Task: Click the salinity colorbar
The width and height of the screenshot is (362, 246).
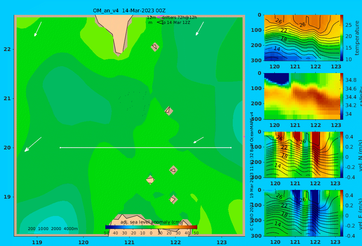Action: pos(342,96)
